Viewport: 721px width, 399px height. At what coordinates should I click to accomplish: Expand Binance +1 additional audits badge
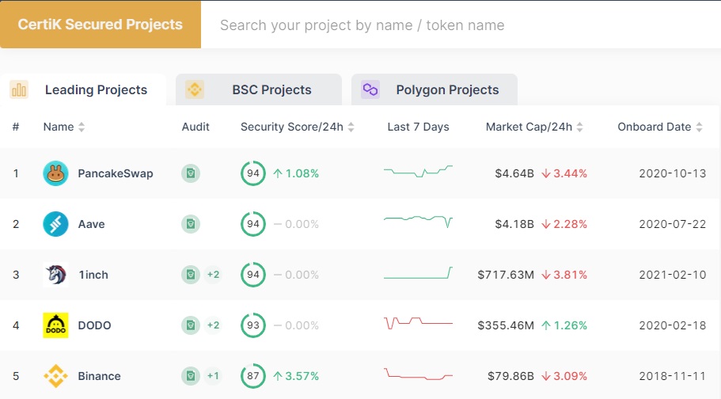[213, 376]
